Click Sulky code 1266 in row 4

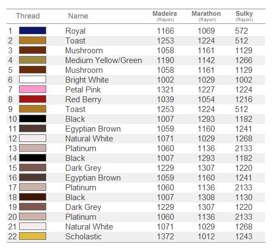pos(244,60)
